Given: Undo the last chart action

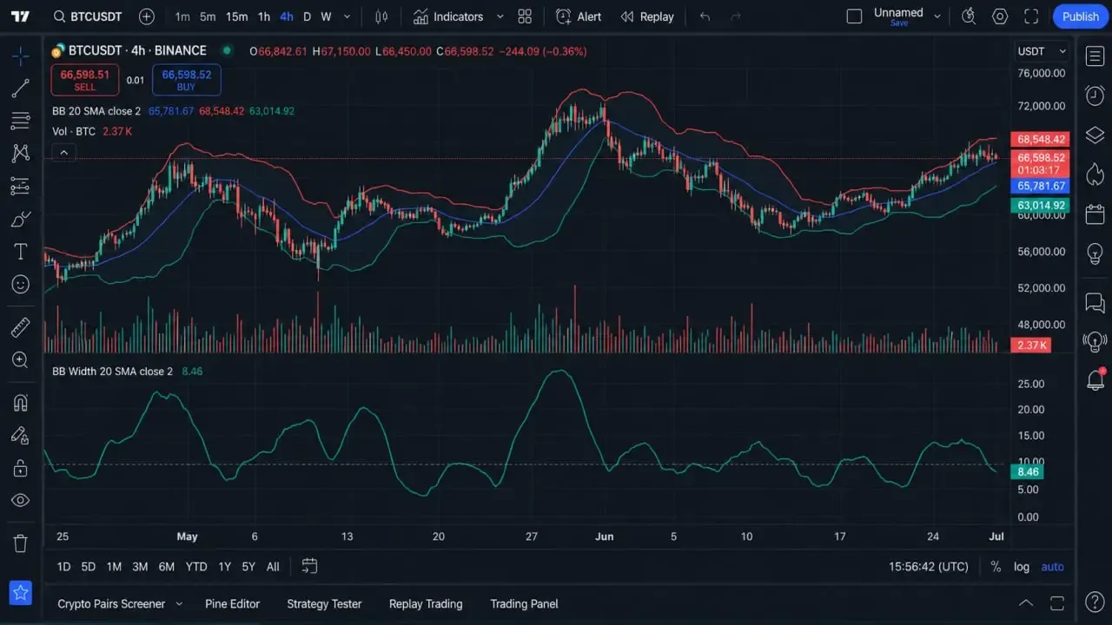Looking at the screenshot, I should click(x=705, y=16).
